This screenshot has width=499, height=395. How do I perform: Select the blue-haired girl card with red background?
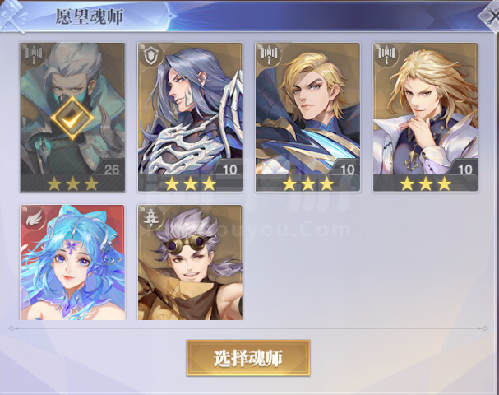tap(72, 263)
